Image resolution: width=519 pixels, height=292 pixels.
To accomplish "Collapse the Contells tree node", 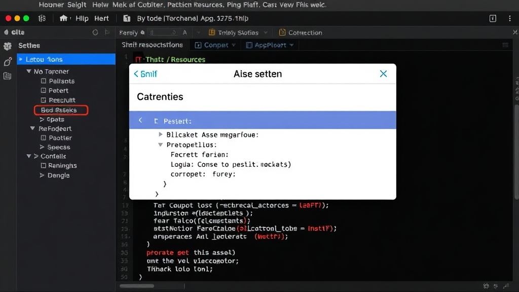I will (29, 156).
